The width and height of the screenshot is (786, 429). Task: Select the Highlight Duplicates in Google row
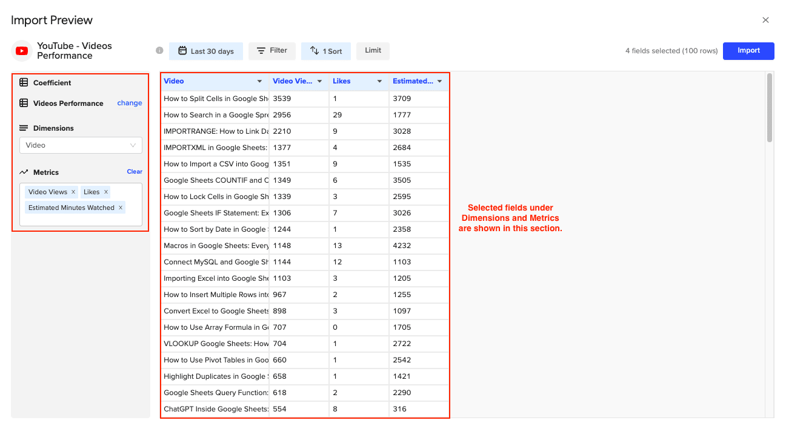point(305,376)
